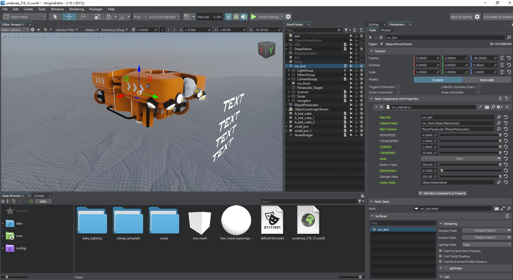The width and height of the screenshot is (513, 280).
Task: Open the Selection Filter dropdown
Action: tap(66, 30)
